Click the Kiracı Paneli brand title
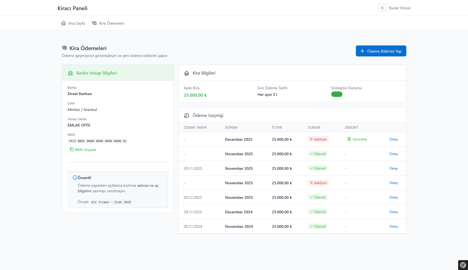468x270 pixels. tap(72, 8)
